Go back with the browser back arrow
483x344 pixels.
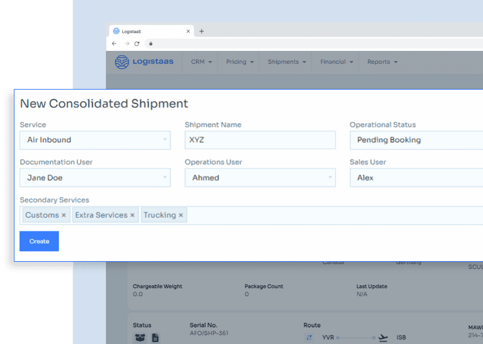click(114, 44)
